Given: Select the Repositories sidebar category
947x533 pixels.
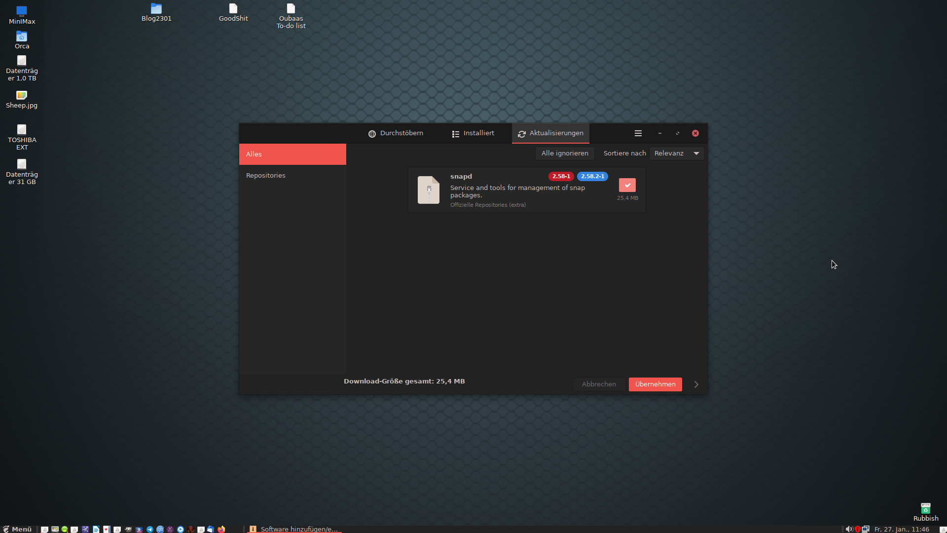Looking at the screenshot, I should point(292,175).
